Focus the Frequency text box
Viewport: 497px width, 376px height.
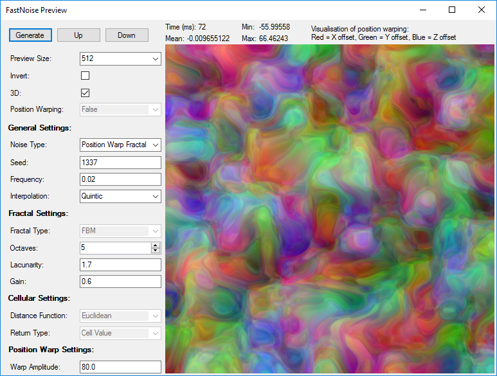[x=120, y=179]
